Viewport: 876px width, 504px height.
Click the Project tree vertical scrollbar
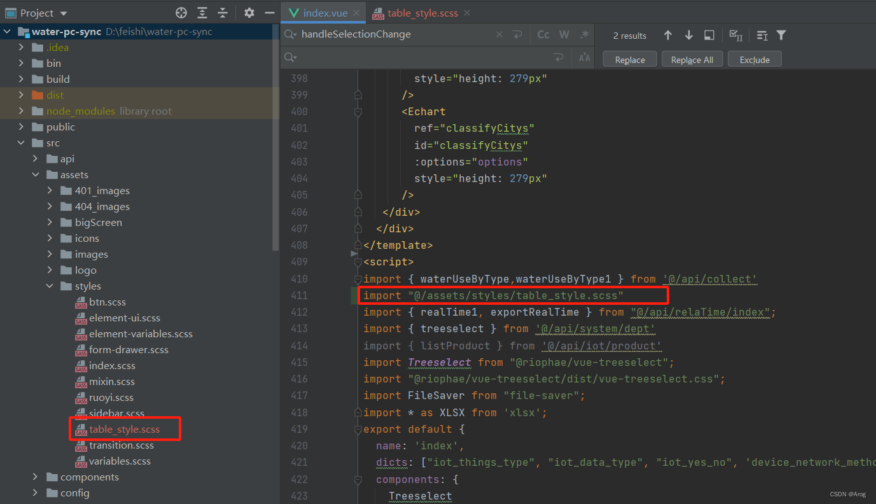[x=275, y=137]
